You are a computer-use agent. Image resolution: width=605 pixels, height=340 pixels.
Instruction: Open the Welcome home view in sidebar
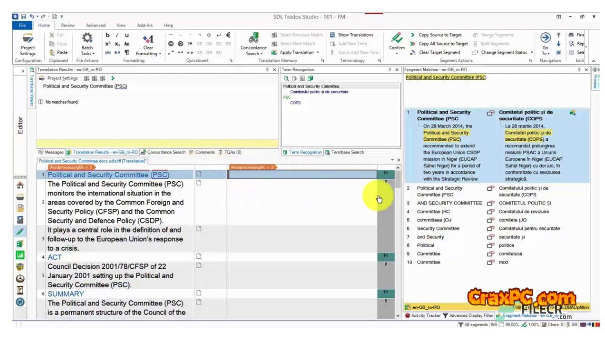(x=20, y=185)
